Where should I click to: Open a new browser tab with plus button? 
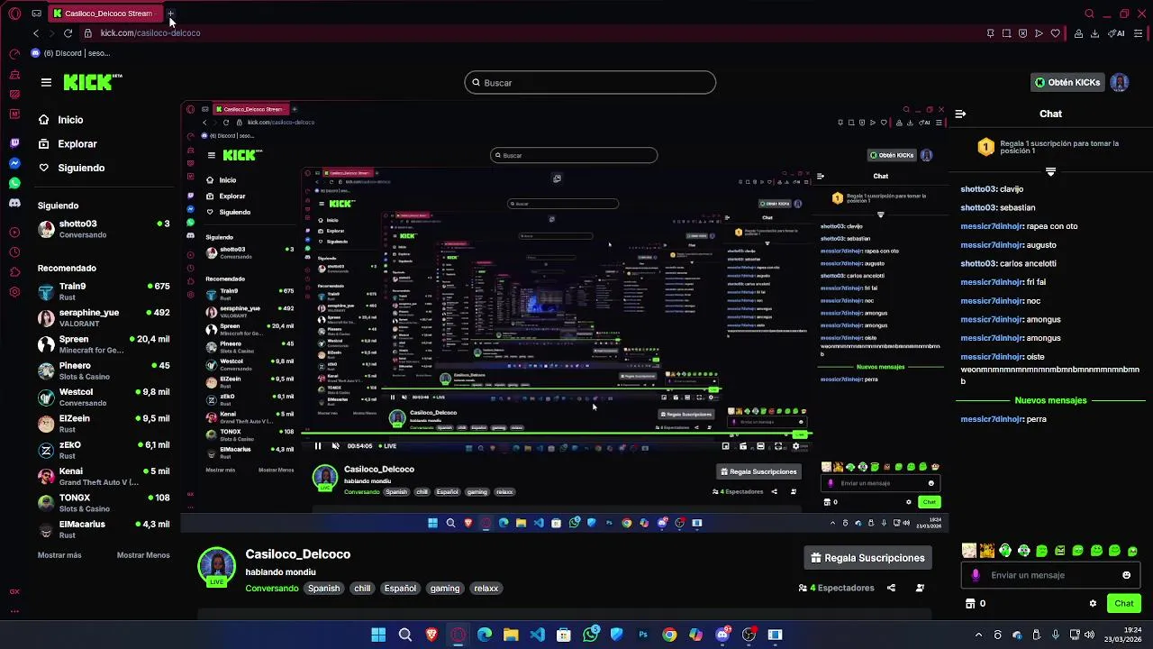point(171,14)
